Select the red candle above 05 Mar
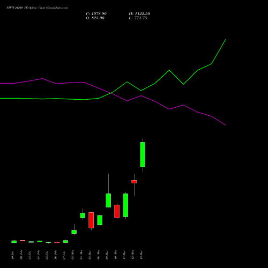The width and height of the screenshot is (268, 268). click(x=91, y=220)
